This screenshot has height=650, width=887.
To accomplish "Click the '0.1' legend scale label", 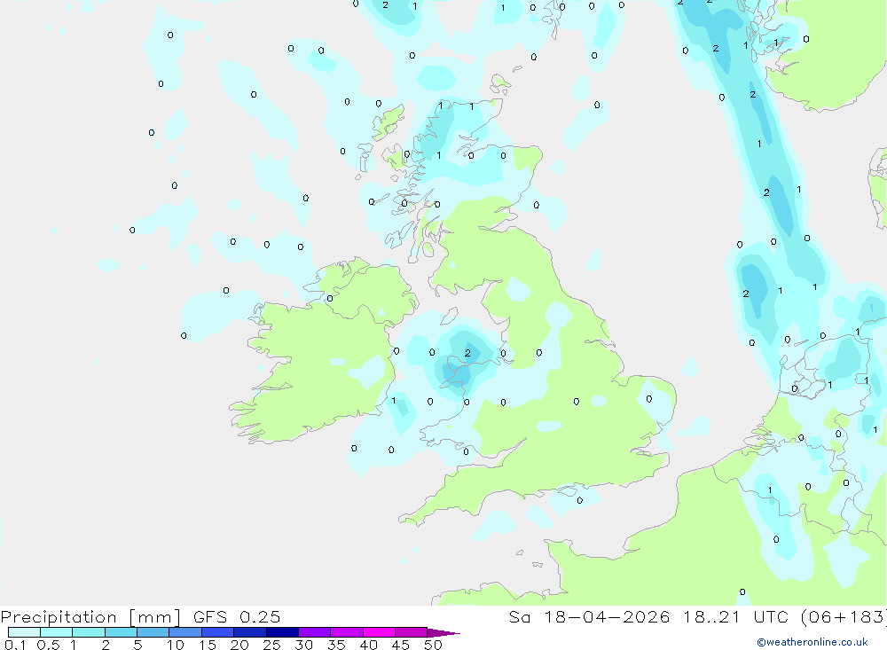I will tap(15, 645).
